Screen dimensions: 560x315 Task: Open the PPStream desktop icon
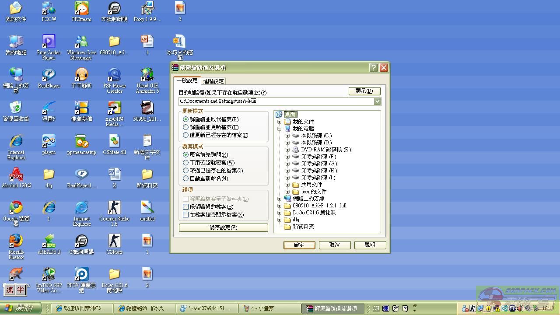click(x=81, y=9)
